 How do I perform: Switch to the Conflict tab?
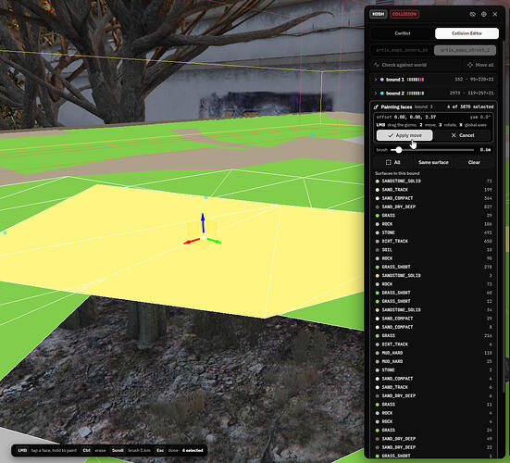pos(403,33)
